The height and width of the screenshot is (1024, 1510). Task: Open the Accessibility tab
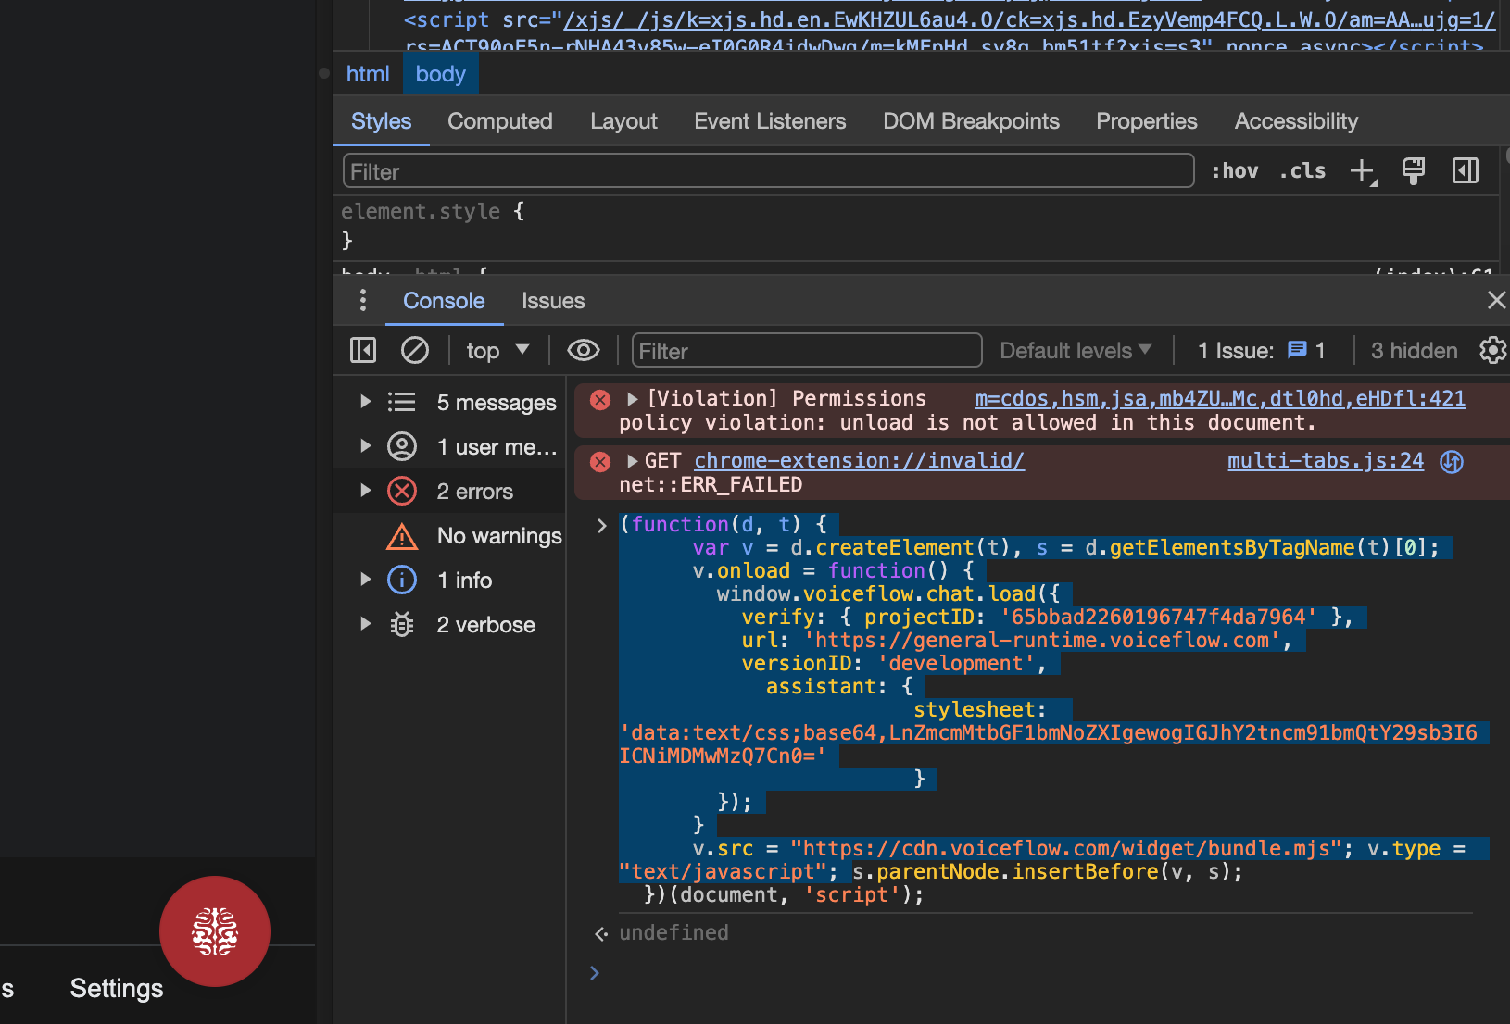pyautogui.click(x=1296, y=121)
